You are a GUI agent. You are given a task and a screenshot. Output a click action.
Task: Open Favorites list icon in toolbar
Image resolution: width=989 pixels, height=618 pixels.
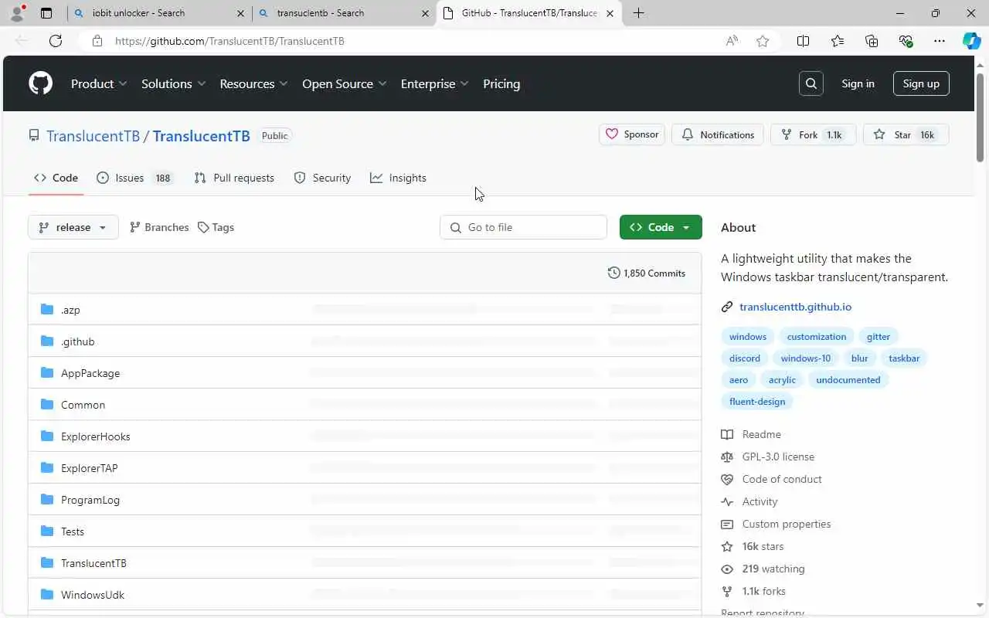(838, 41)
